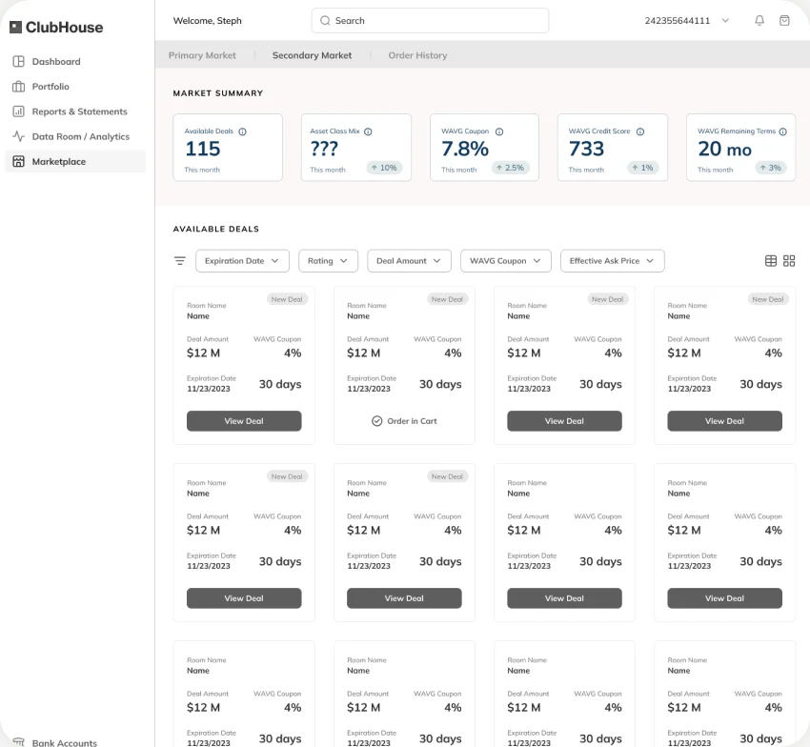Open the shopping cart icon
Image resolution: width=810 pixels, height=747 pixels.
[x=784, y=21]
